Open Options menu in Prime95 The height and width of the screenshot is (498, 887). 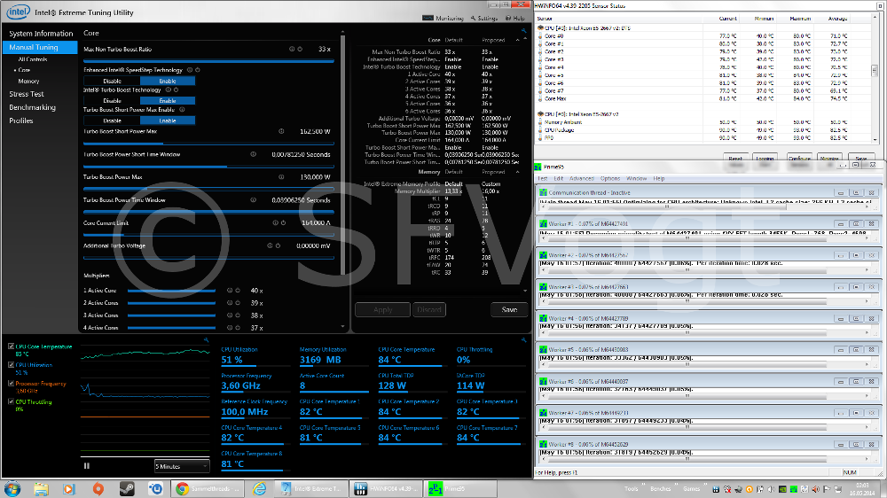pyautogui.click(x=610, y=179)
